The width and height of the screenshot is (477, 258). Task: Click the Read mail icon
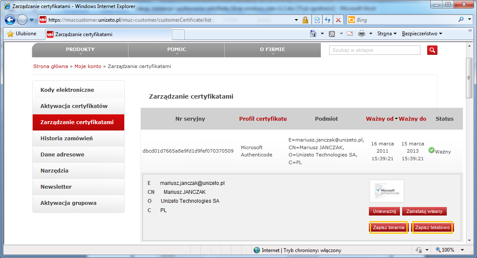tap(350, 34)
